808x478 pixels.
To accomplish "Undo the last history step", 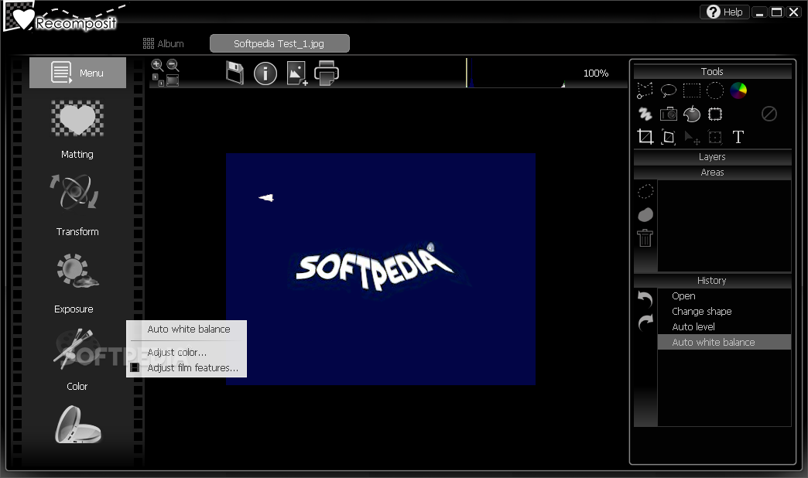I will click(x=645, y=299).
